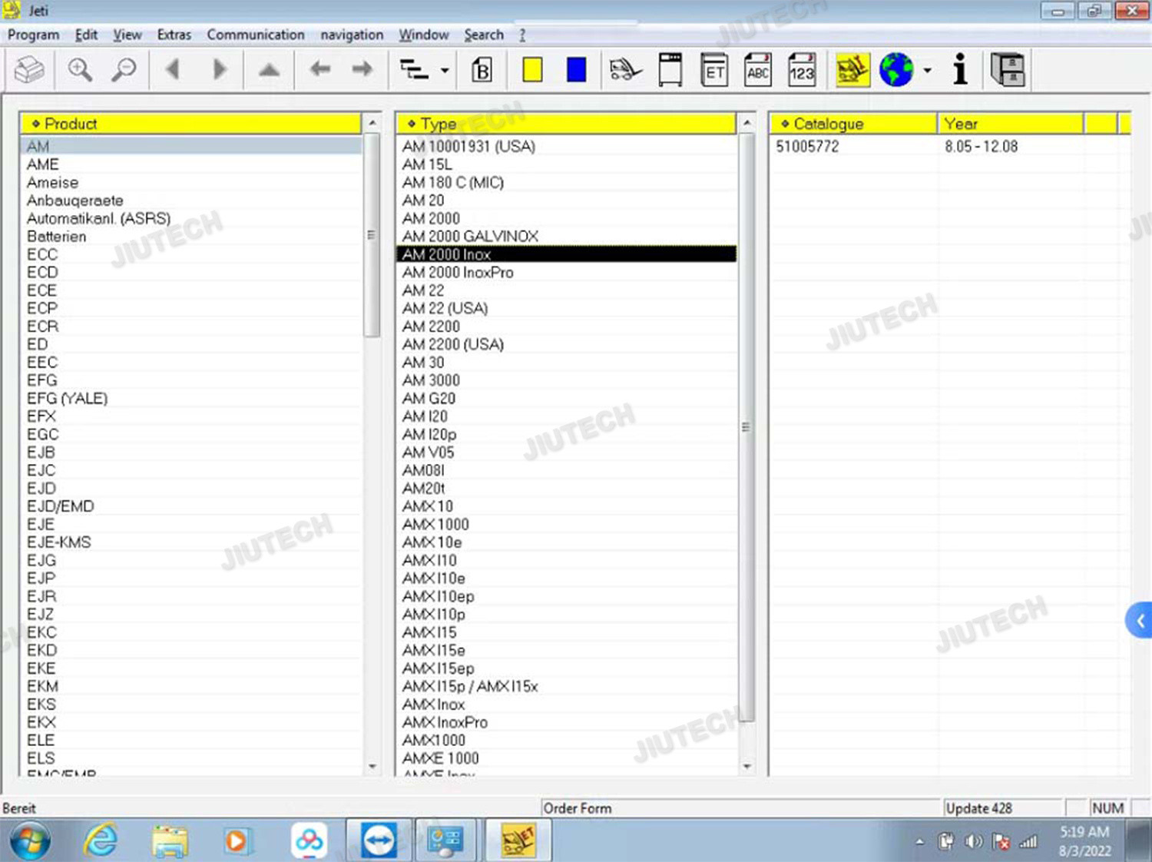This screenshot has height=862, width=1152.
Task: Open the question mark help menu
Action: [x=522, y=35]
